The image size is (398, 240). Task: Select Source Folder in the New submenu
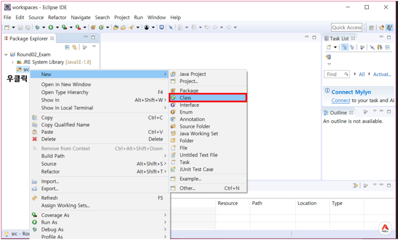pyautogui.click(x=208, y=126)
